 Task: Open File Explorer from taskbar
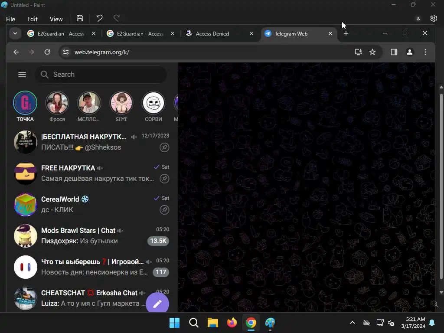point(212,323)
